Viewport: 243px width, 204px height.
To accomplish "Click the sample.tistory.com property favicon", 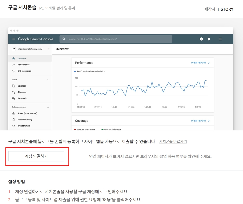I will [14, 49].
